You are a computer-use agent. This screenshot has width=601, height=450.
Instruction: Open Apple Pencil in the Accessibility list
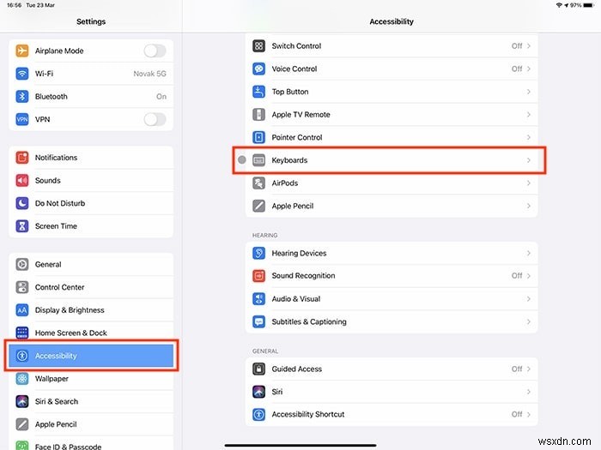[x=392, y=206]
